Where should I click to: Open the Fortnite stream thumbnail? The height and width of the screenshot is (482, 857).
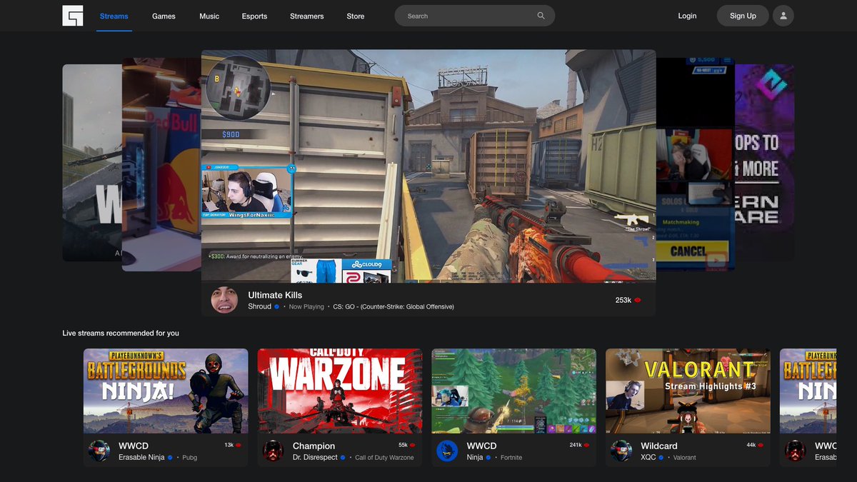click(x=514, y=391)
